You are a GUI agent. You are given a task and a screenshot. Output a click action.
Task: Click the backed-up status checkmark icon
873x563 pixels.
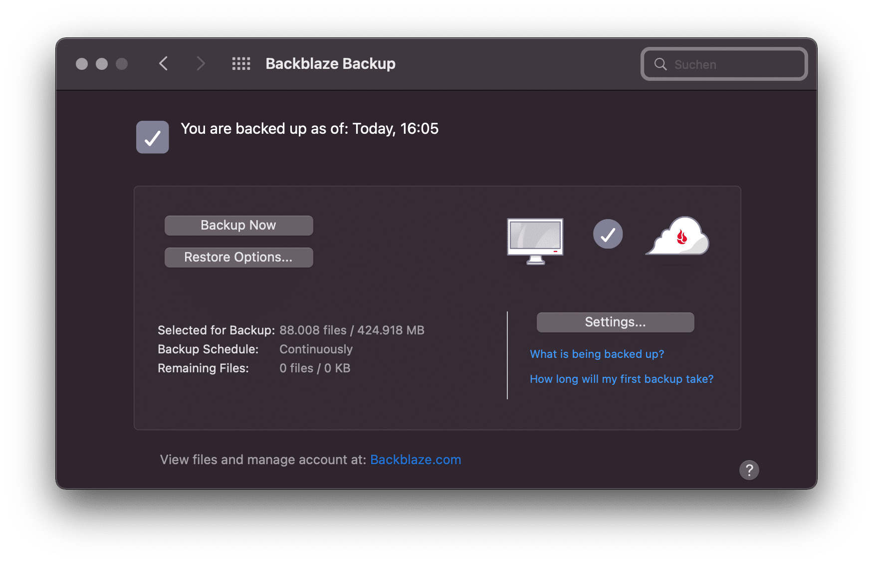(x=152, y=137)
